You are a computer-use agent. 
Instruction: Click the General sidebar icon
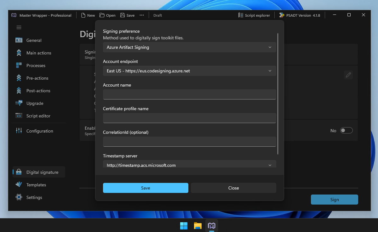pyautogui.click(x=19, y=40)
